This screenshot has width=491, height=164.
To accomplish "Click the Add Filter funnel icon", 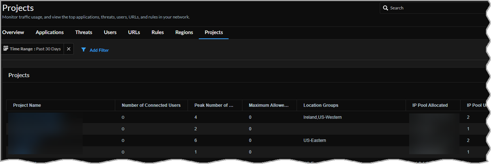I will click(83, 50).
